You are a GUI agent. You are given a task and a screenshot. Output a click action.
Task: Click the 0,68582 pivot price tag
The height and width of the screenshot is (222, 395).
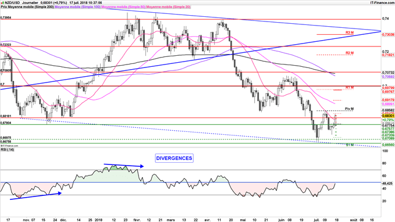(x=388, y=110)
